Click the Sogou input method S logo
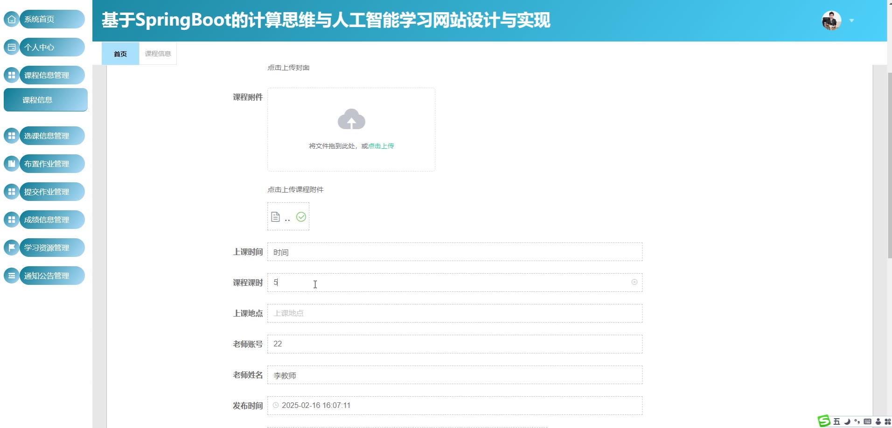This screenshot has width=892, height=428. pos(824,421)
